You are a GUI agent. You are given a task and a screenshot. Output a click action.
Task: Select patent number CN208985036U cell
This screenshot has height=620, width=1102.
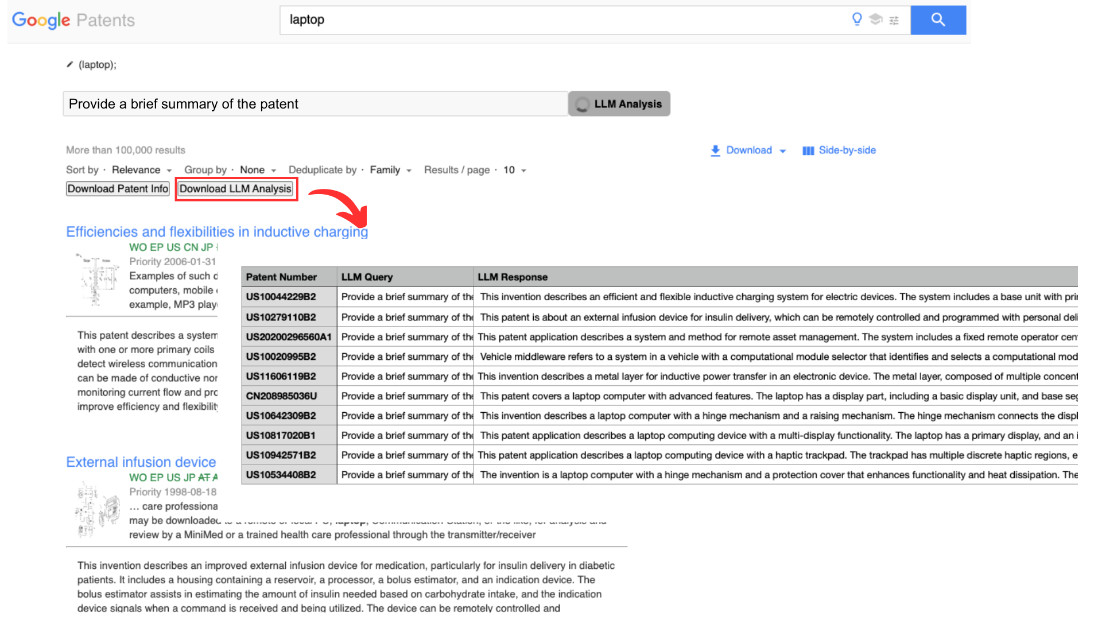(289, 396)
